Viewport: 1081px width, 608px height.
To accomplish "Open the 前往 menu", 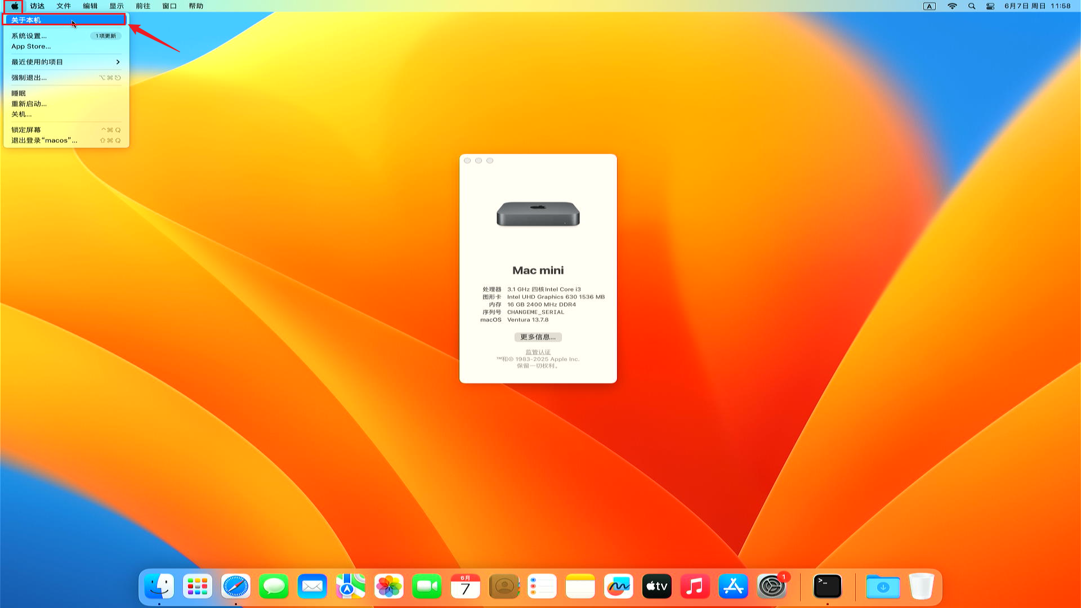I will tap(143, 6).
